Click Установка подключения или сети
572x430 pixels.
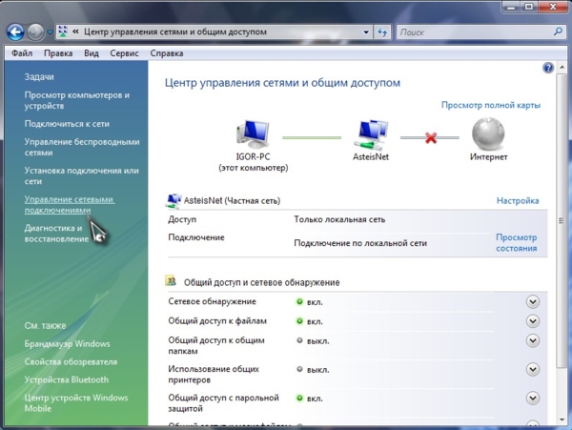click(81, 175)
